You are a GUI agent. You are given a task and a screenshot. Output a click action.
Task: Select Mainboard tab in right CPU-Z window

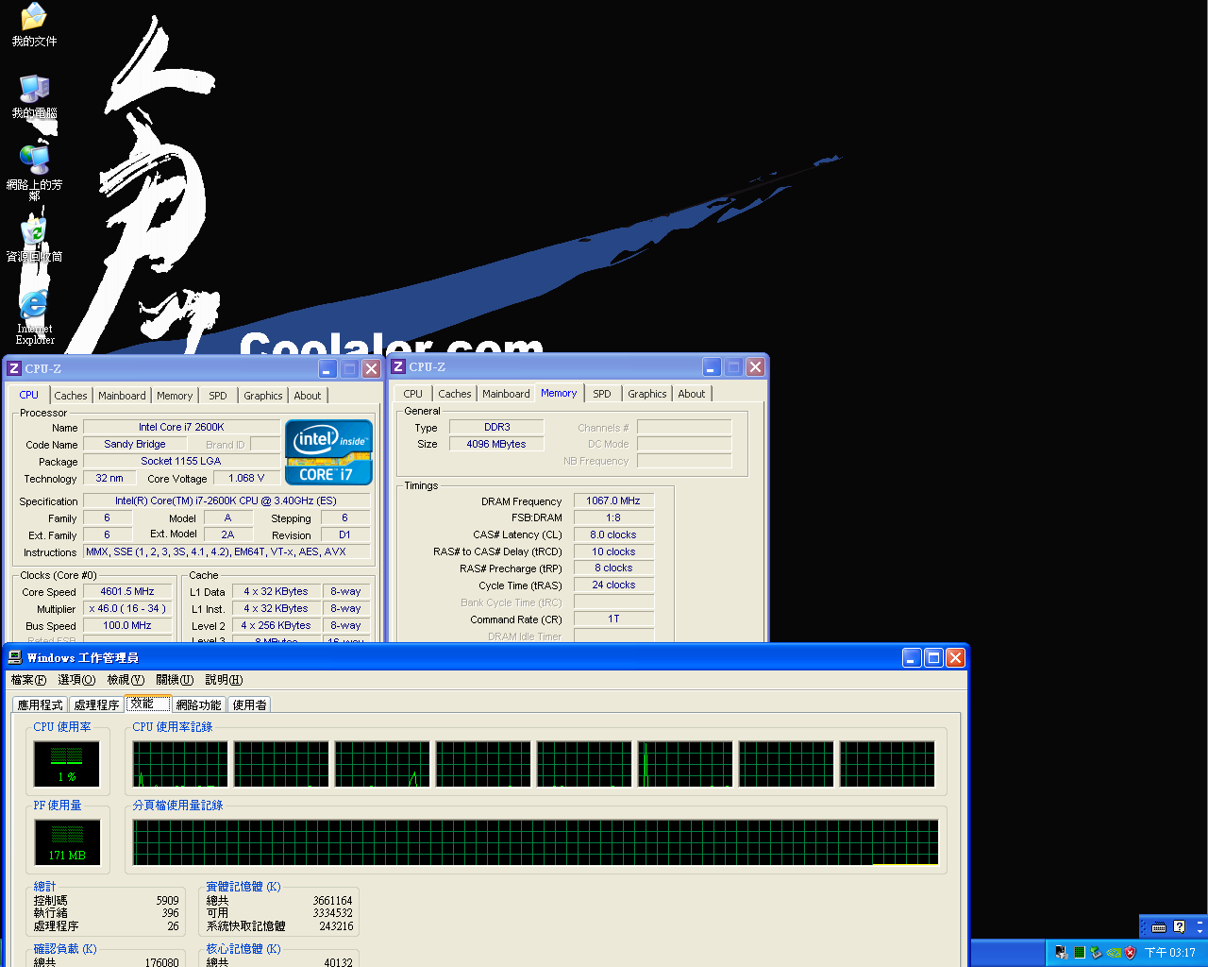507,394
